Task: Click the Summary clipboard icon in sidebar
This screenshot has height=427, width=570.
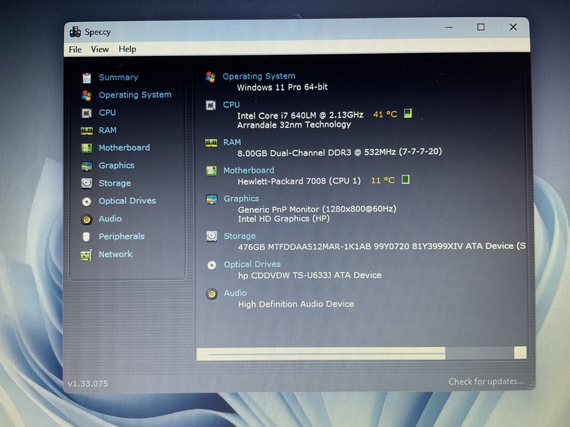Action: (87, 78)
